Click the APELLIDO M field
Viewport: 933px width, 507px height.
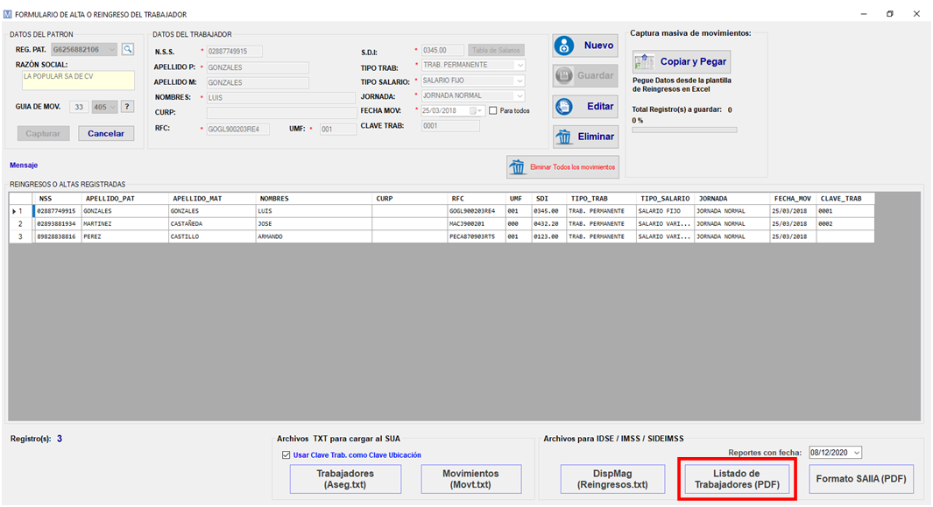[x=258, y=82]
